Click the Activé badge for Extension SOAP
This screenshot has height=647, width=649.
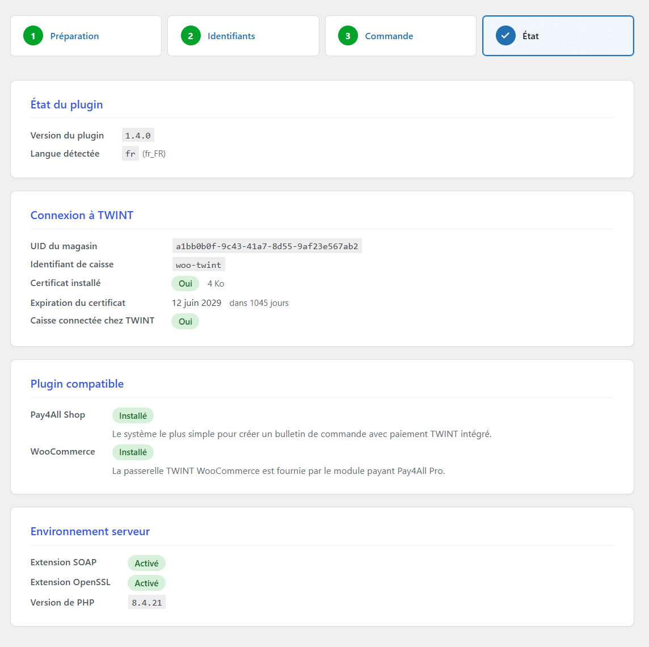pos(146,563)
